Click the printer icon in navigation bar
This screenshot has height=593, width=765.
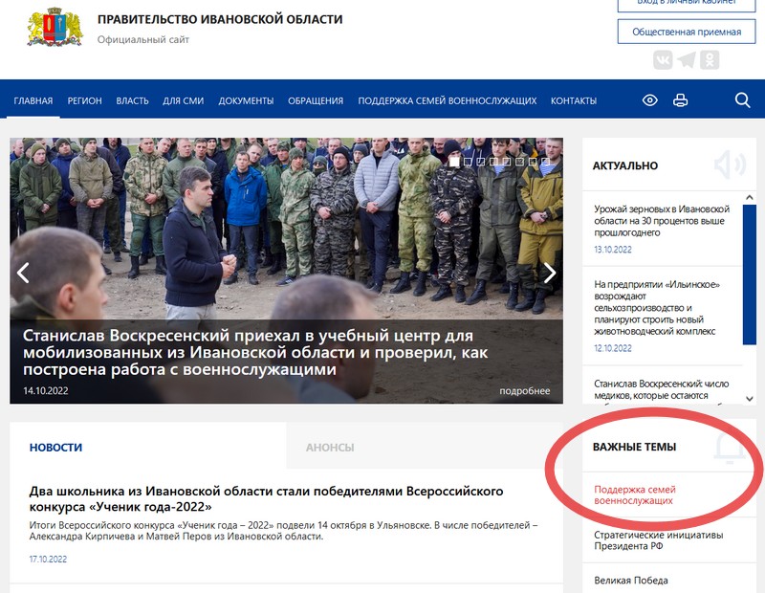coord(680,100)
